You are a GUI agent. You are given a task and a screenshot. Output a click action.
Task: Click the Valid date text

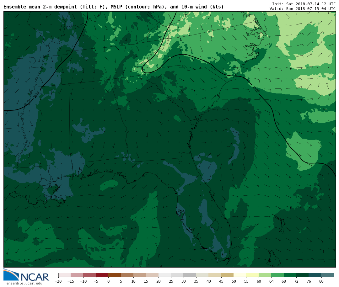pyautogui.click(x=303, y=9)
